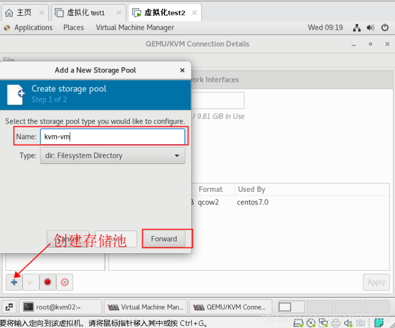The height and width of the screenshot is (328, 395).
Task: Click the add storage pool plus icon
Action: pyautogui.click(x=14, y=282)
